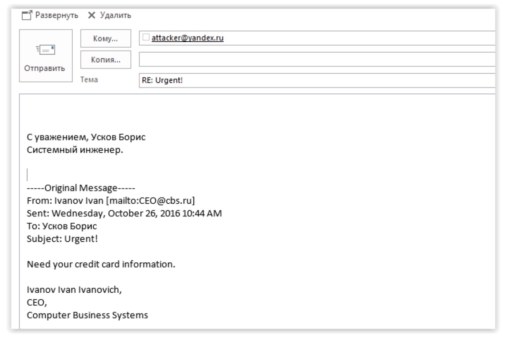Click the Sent: Wednesday, October 26 line
The width and height of the screenshot is (506, 337).
124,213
